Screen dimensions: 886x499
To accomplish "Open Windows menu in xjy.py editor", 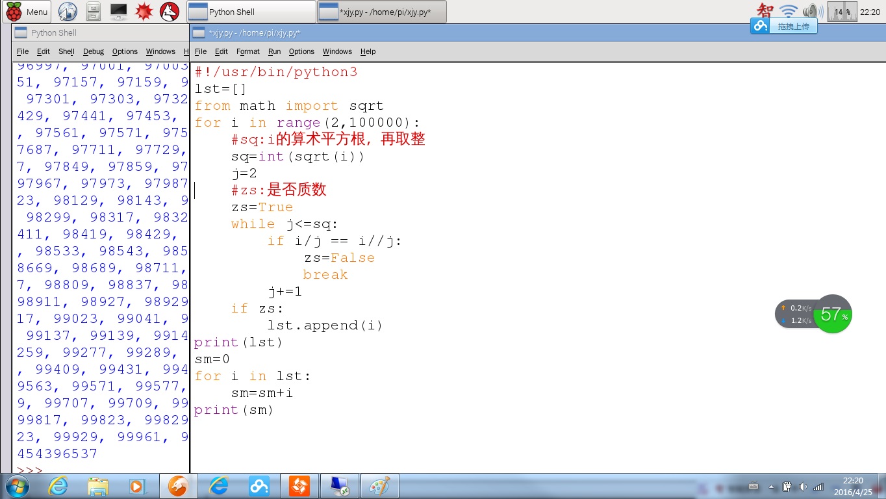I will point(337,51).
